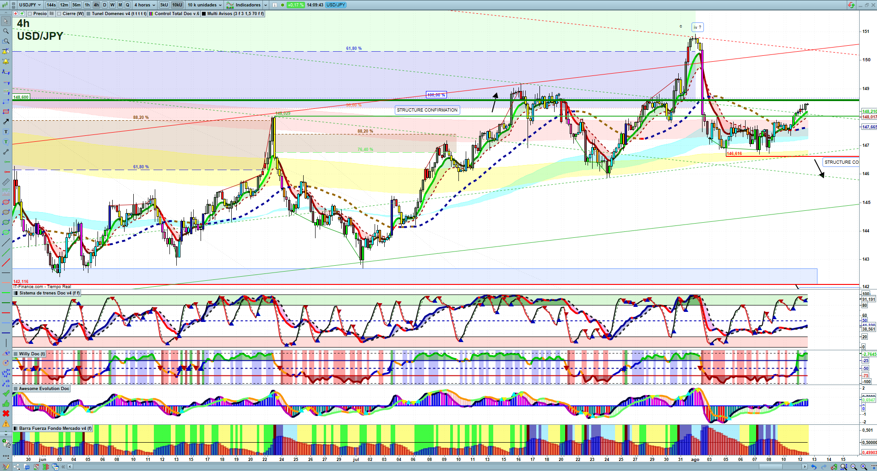Open the Indicadores panel
This screenshot has width=877, height=471.
coord(247,5)
